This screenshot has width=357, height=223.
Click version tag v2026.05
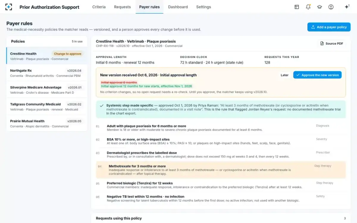[x=74, y=121]
